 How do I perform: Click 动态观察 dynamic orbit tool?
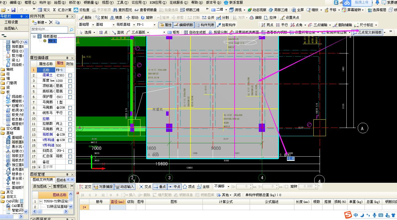257,10
